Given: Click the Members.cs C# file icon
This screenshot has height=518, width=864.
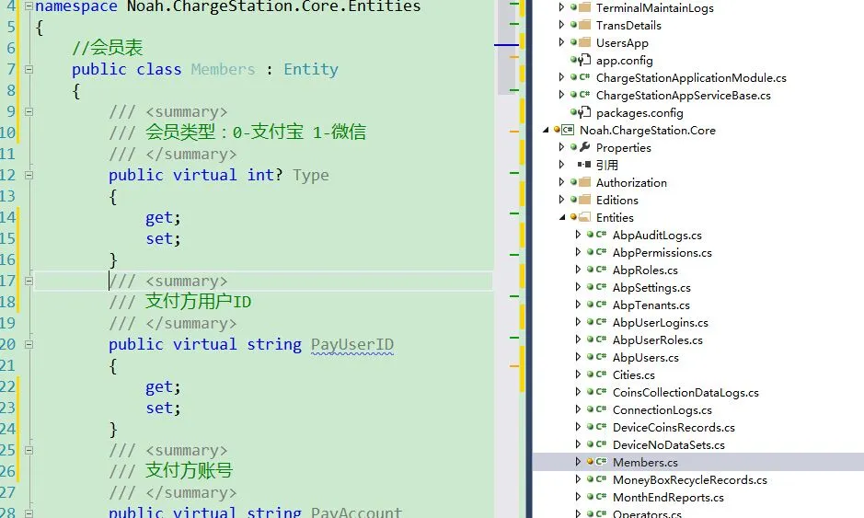Looking at the screenshot, I should (x=601, y=462).
